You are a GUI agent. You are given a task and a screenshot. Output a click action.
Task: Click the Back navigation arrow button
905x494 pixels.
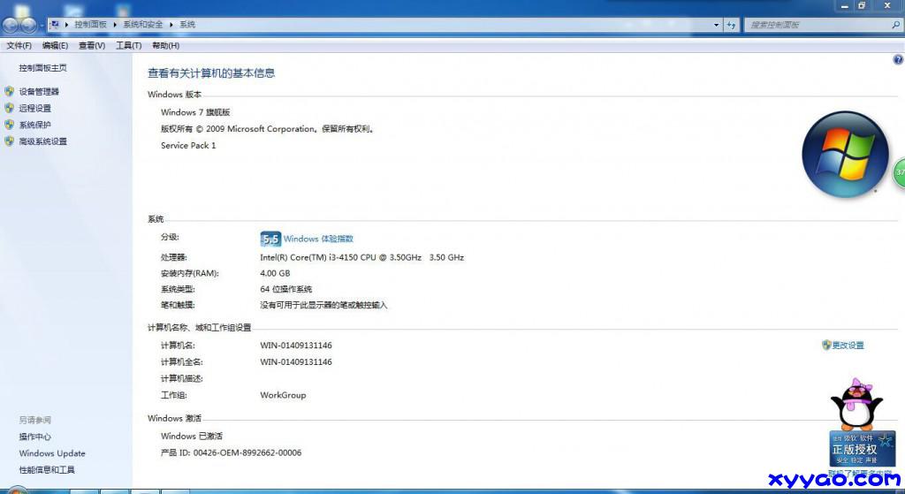click(11, 26)
